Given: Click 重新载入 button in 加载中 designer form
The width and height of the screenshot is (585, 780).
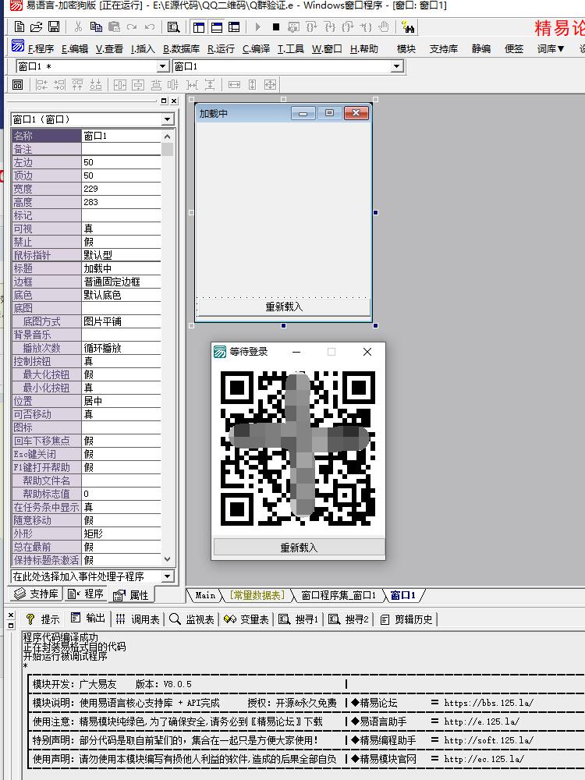Looking at the screenshot, I should (x=284, y=307).
